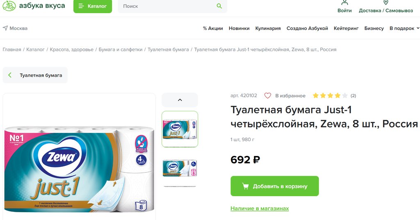The image size is (420, 220).
Task: Click the heart favorite icon
Action: (x=267, y=96)
